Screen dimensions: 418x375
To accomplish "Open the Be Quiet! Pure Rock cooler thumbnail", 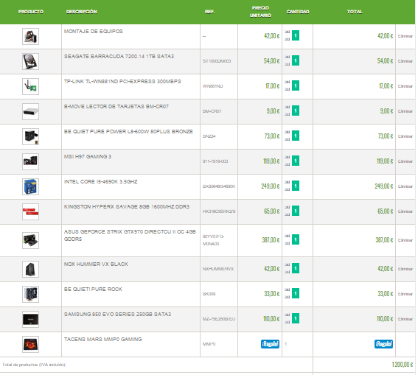I will pos(30,294).
